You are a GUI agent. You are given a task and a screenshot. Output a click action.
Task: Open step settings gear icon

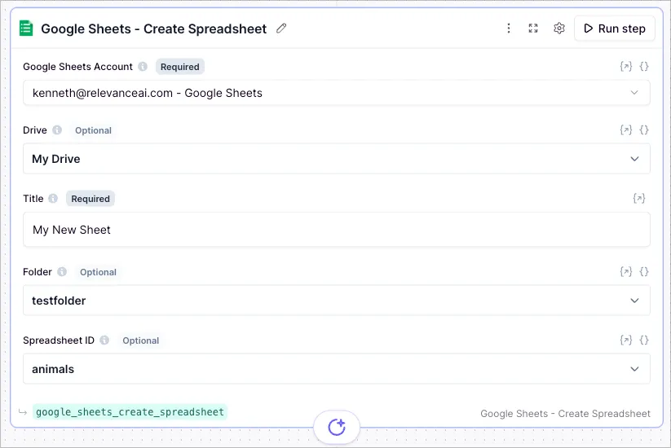(x=558, y=29)
